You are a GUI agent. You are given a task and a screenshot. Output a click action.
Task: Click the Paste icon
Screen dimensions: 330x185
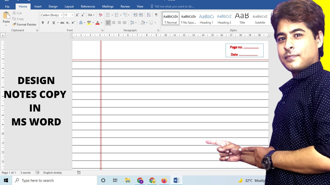point(6,15)
